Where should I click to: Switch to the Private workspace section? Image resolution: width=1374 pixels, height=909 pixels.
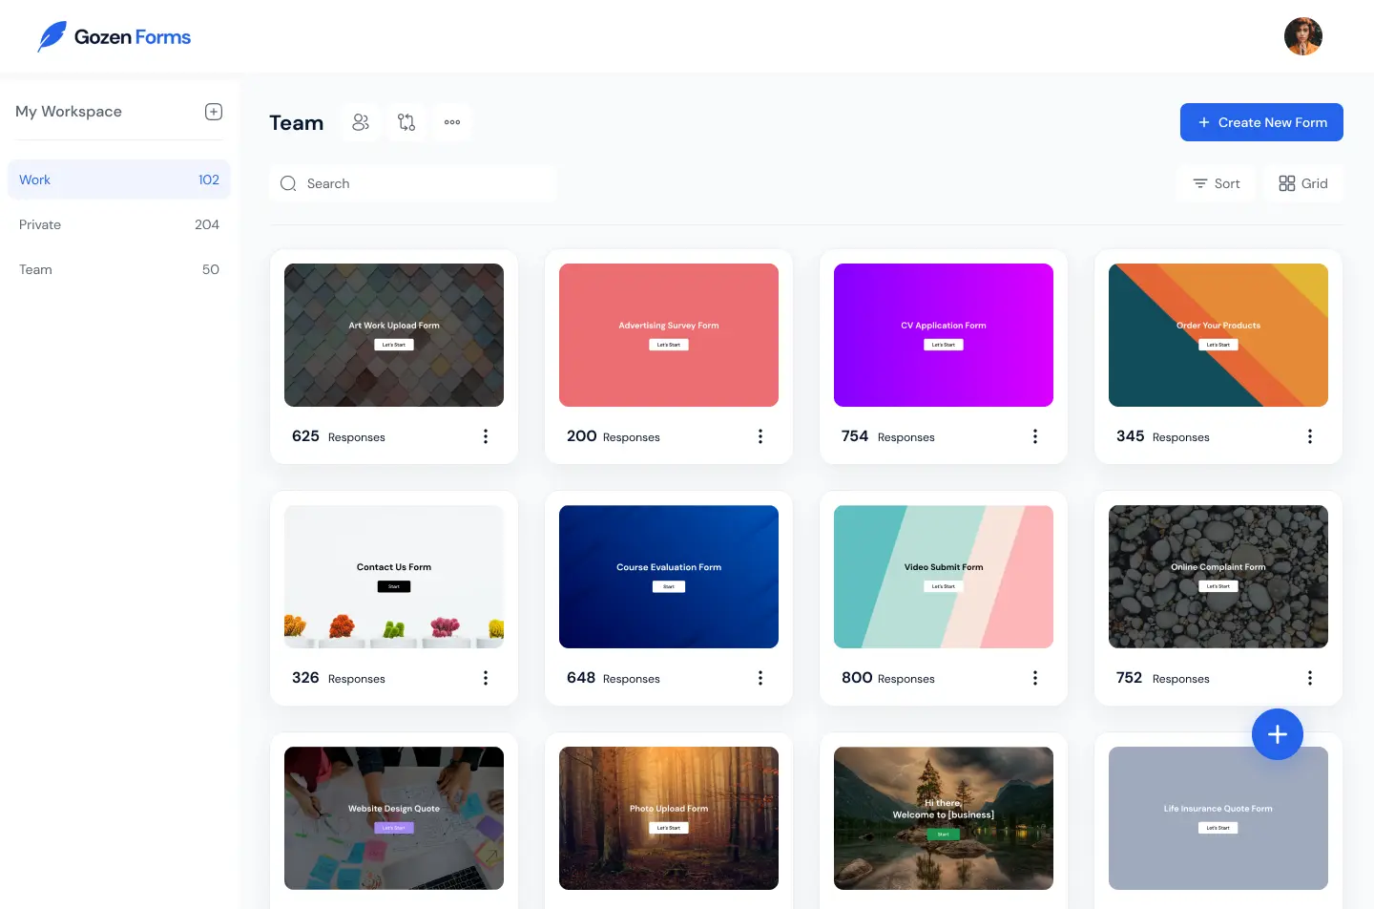40,224
